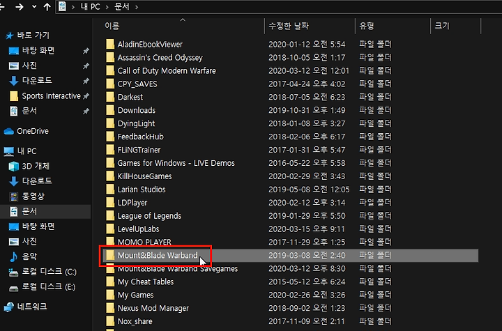Select KillHouseGames folder icon
Image resolution: width=502 pixels, height=331 pixels.
coord(110,176)
